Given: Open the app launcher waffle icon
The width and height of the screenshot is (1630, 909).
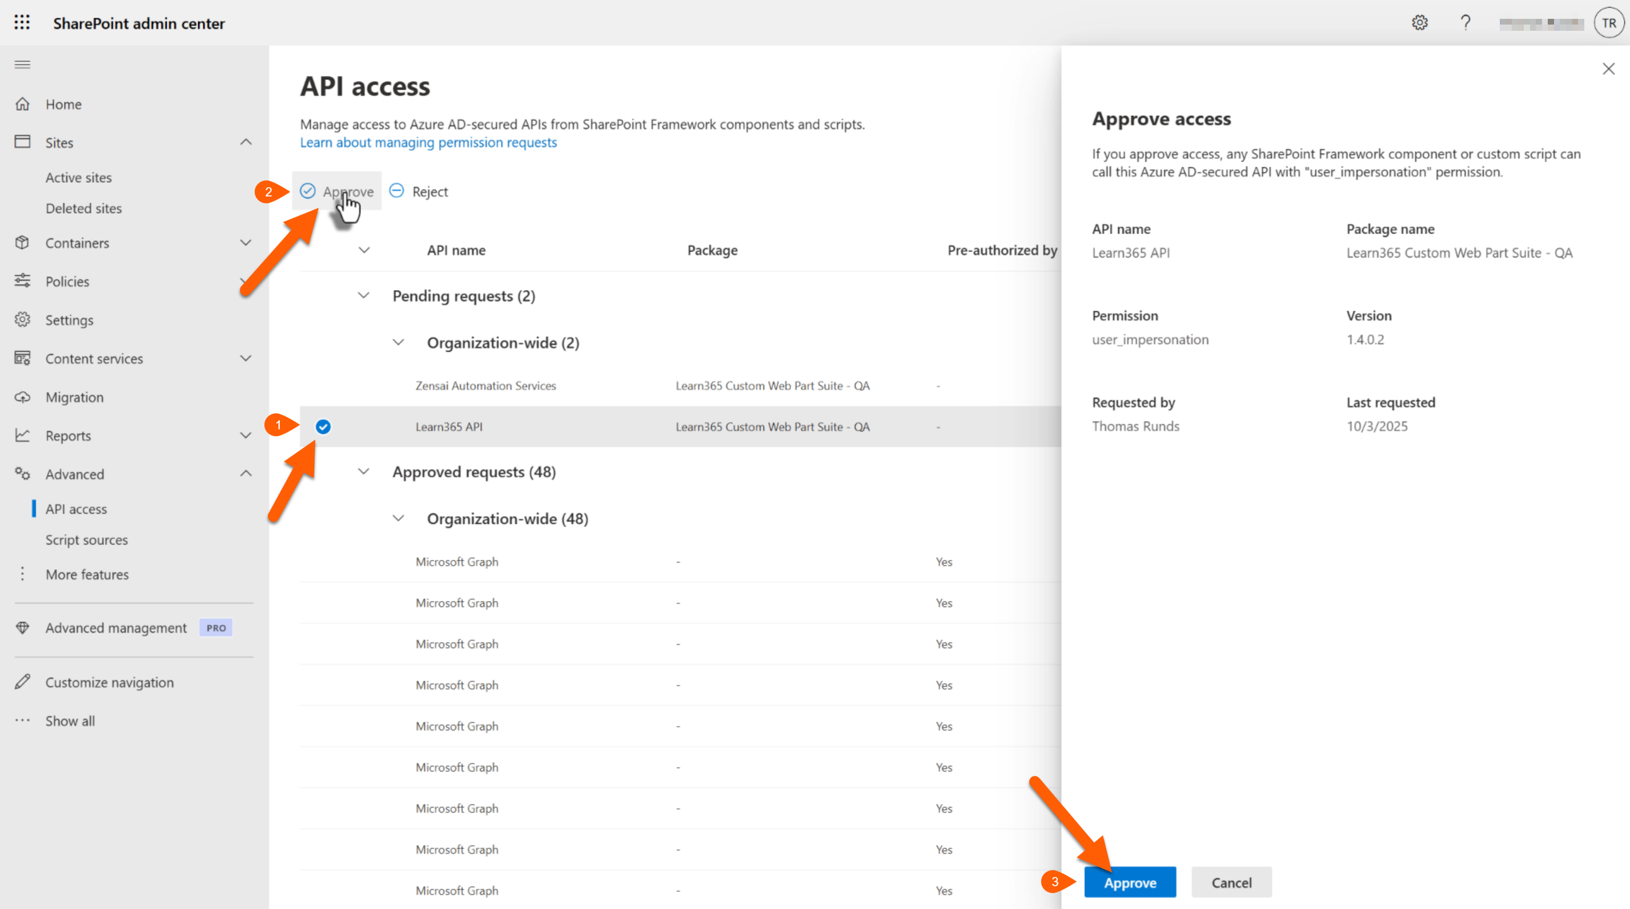Looking at the screenshot, I should pyautogui.click(x=22, y=23).
